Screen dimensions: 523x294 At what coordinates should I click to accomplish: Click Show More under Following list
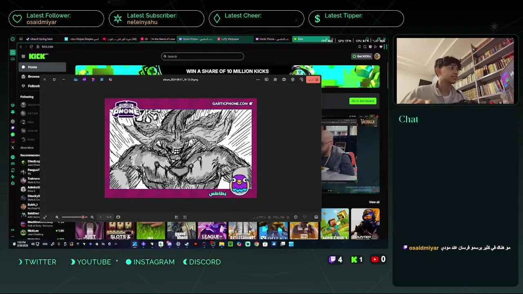pyautogui.click(x=27, y=148)
